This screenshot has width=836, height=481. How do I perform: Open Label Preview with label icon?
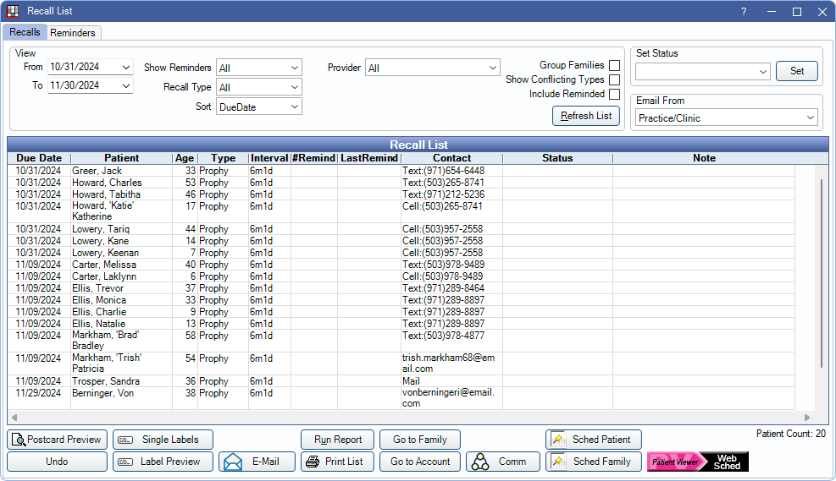pyautogui.click(x=163, y=462)
